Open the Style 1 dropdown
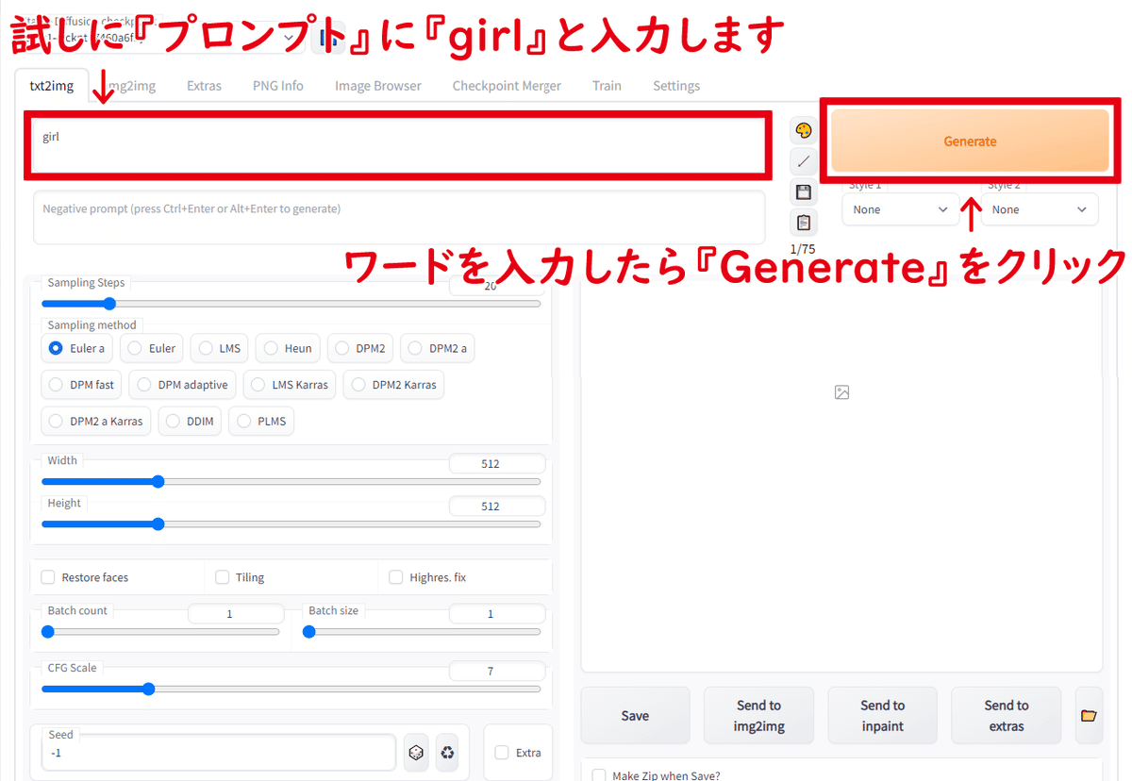 point(901,209)
